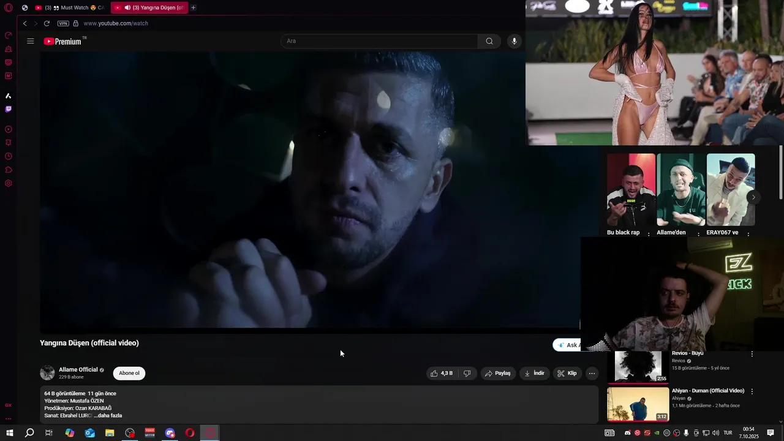The height and width of the screenshot is (441, 784).
Task: Open Revios - Büyü video title
Action: point(687,353)
